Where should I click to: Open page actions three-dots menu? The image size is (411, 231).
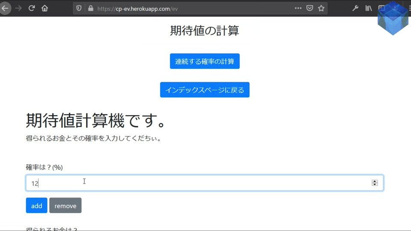click(x=298, y=8)
